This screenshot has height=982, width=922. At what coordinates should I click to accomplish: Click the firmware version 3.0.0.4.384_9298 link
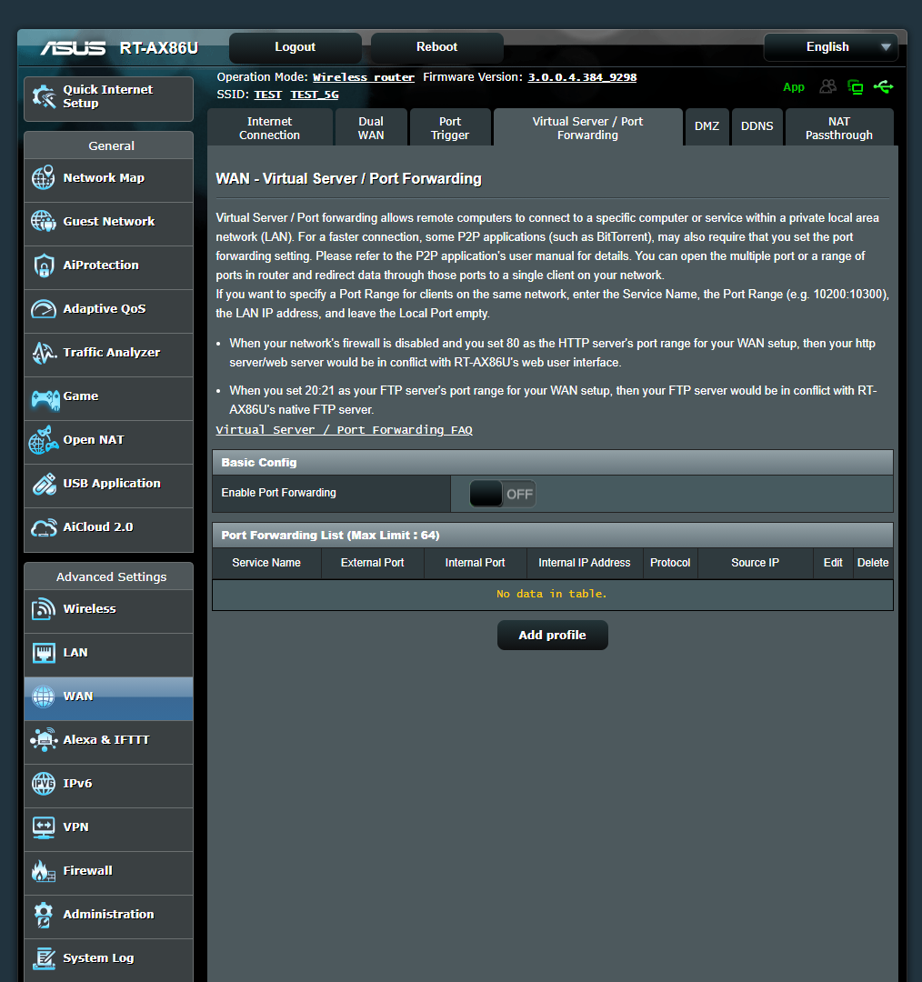[582, 77]
